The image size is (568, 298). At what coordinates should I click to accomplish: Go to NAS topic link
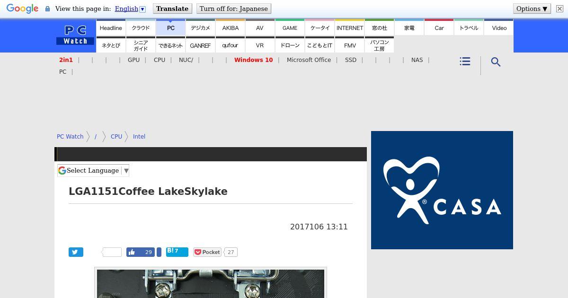(x=417, y=60)
